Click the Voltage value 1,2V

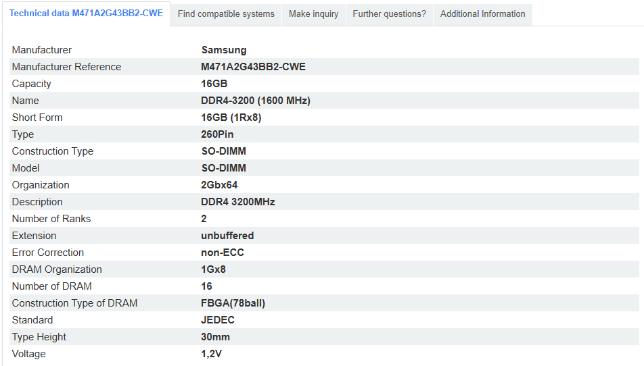211,354
